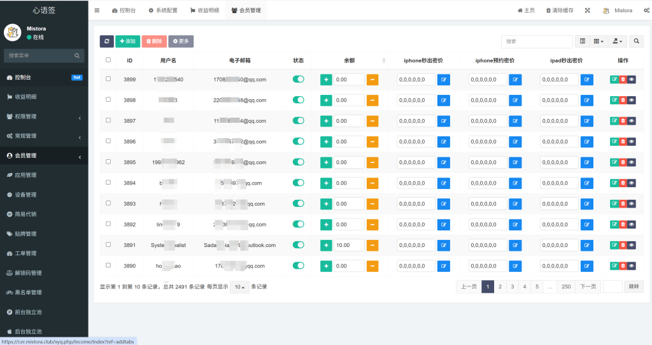Open 黑名单管理 in sidebar
Image resolution: width=652 pixels, height=345 pixels.
click(44, 292)
